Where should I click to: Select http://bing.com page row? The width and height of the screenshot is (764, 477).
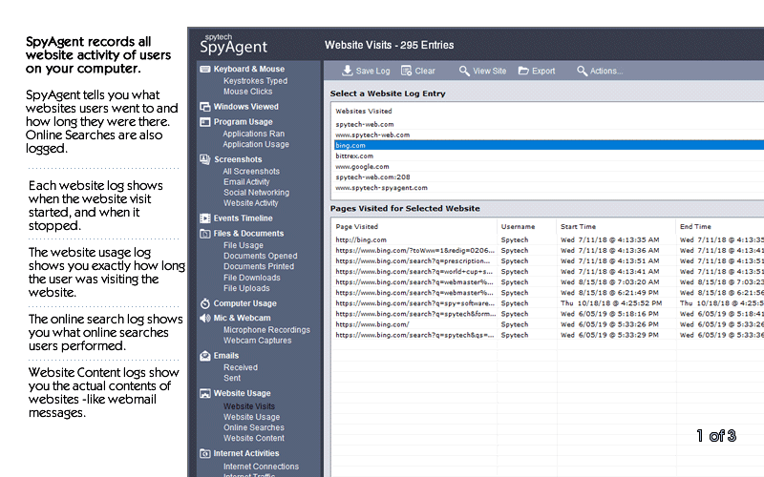click(549, 240)
